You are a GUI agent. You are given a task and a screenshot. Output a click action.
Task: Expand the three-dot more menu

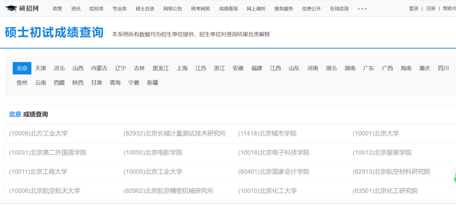click(362, 9)
